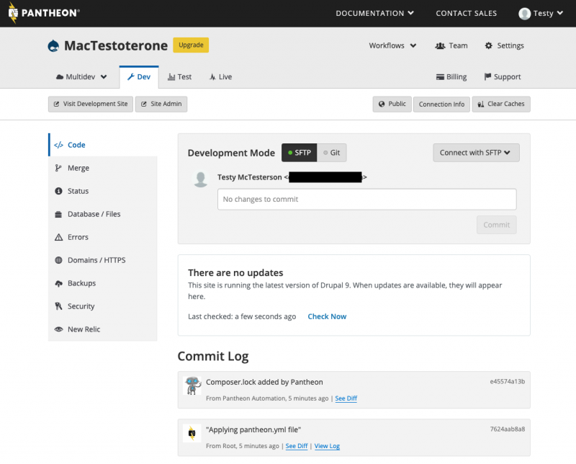Click the Pantheon logo

[44, 13]
